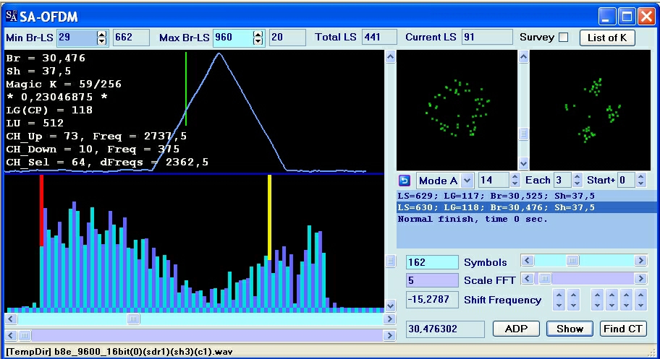Image resolution: width=660 pixels, height=359 pixels.
Task: Click the blue refresh icon beside Mode A
Action: pyautogui.click(x=404, y=181)
